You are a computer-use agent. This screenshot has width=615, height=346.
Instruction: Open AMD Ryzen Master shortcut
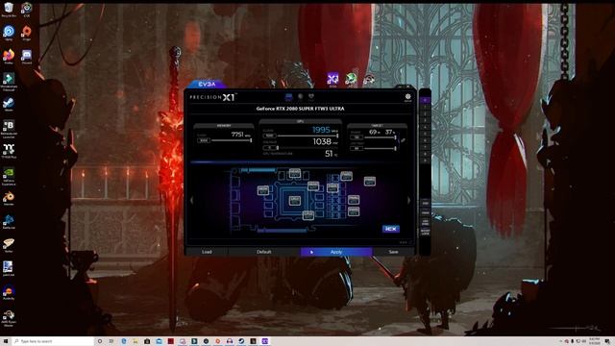pyautogui.click(x=9, y=318)
